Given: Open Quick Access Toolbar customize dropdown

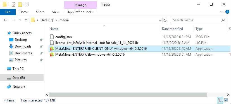Looking at the screenshot, I should 25,5.
